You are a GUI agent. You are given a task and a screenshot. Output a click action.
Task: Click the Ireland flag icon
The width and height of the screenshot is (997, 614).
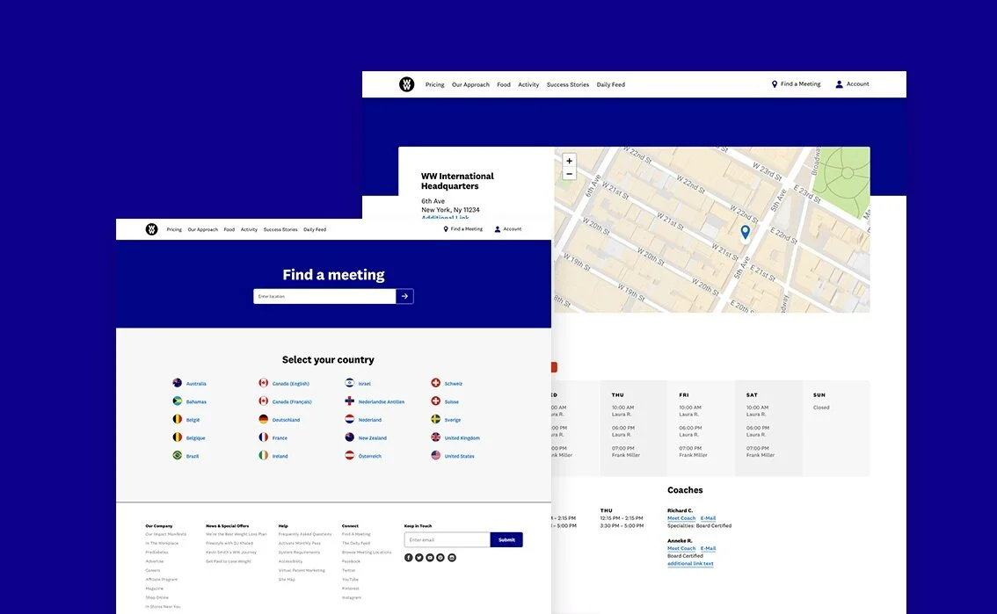(263, 455)
